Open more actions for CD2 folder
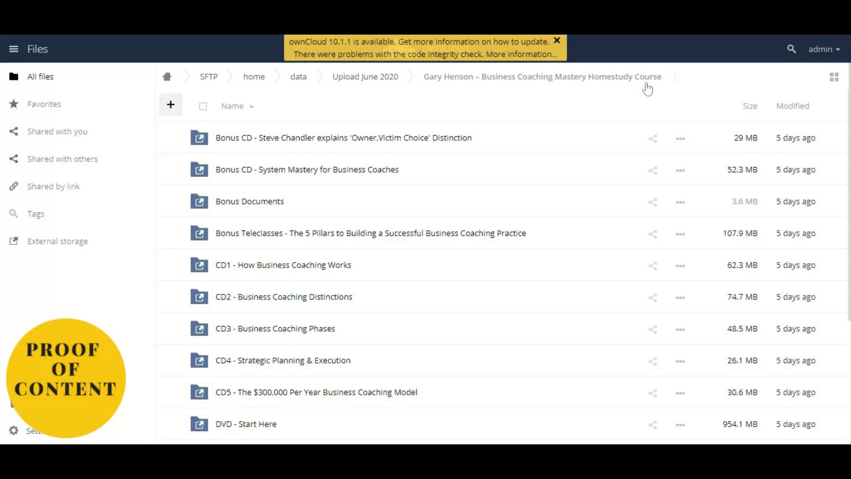The image size is (851, 479). [x=680, y=298]
